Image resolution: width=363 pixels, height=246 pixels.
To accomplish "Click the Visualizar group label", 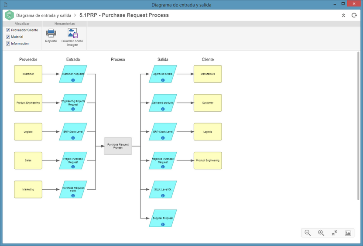I will point(22,24).
